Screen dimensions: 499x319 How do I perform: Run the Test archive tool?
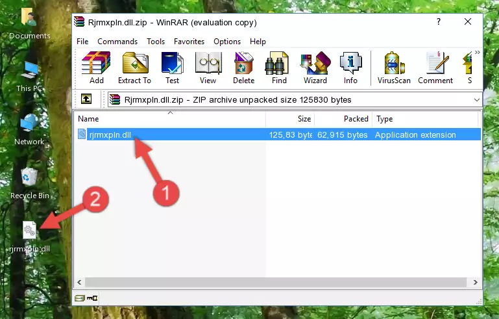click(x=172, y=68)
